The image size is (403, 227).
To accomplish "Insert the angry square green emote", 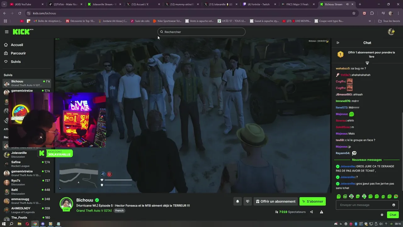I will (345, 196).
